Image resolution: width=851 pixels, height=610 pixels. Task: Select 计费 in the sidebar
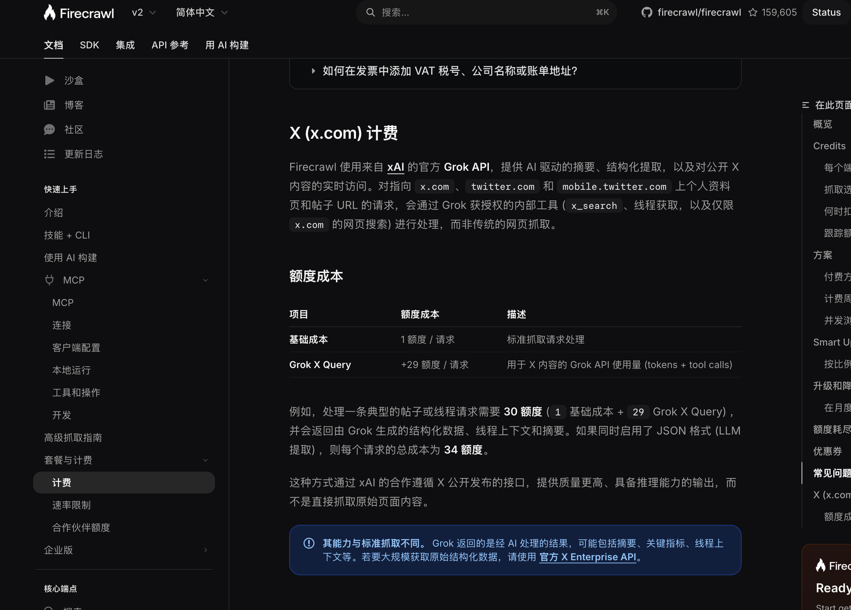coord(124,483)
